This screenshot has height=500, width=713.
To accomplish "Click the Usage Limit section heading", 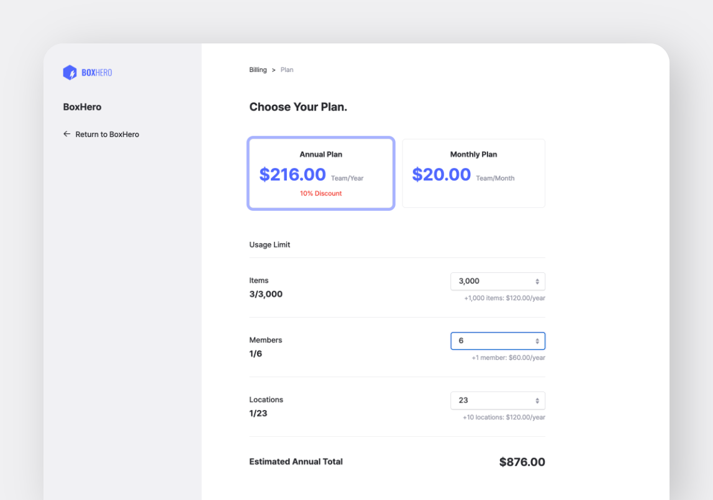I will click(270, 244).
